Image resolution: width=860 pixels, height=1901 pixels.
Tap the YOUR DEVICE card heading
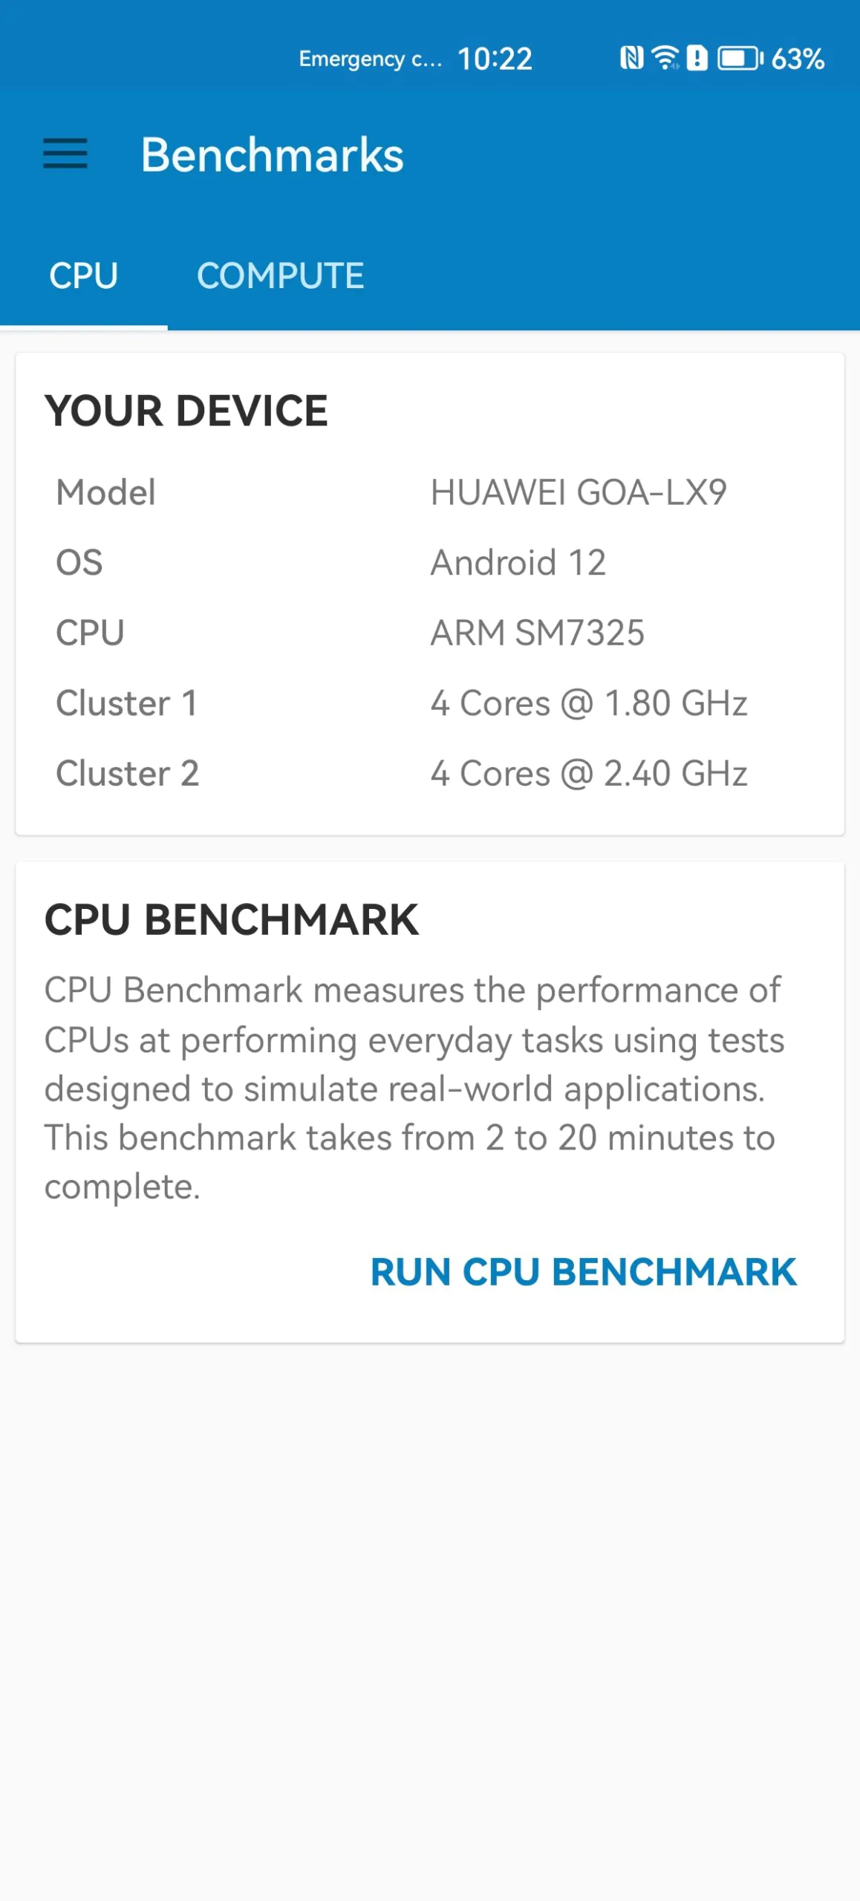186,411
